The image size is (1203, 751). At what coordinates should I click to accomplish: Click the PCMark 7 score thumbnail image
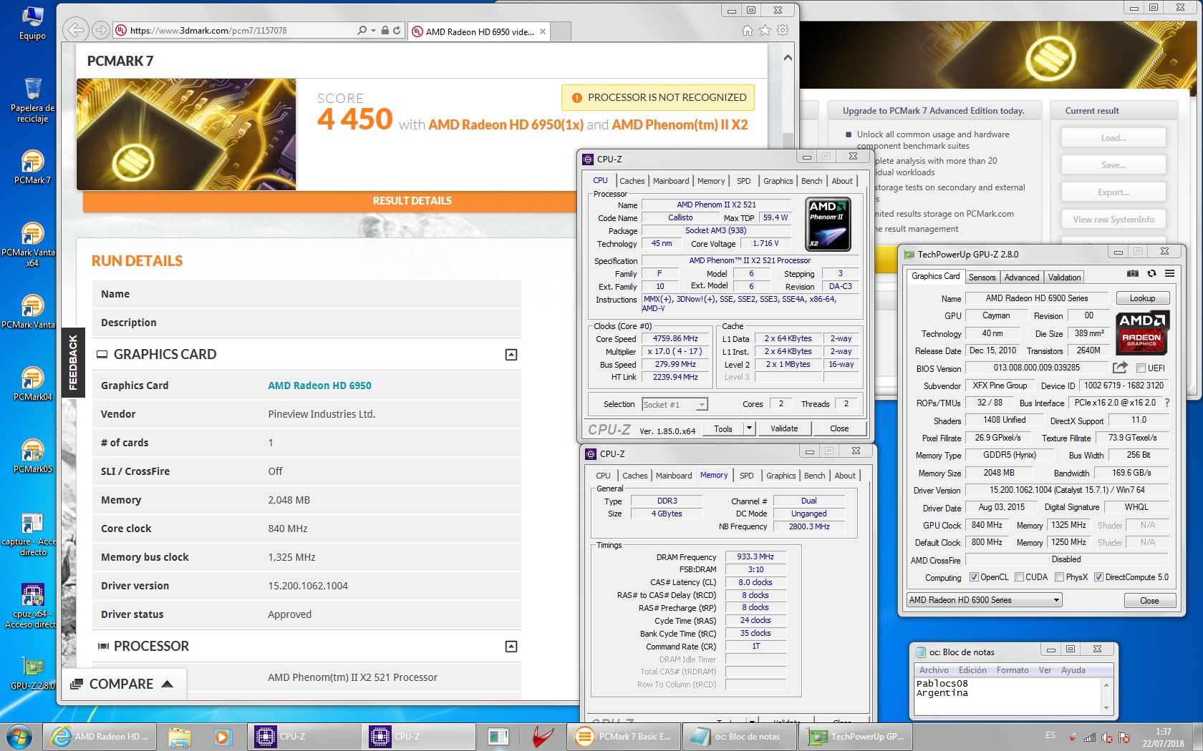click(x=186, y=134)
